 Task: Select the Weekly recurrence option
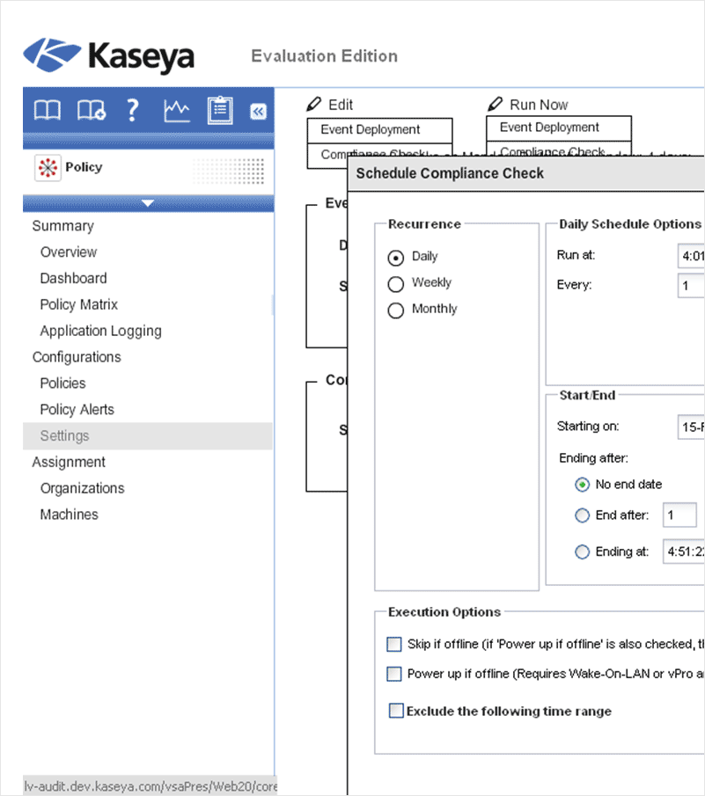[x=396, y=284]
